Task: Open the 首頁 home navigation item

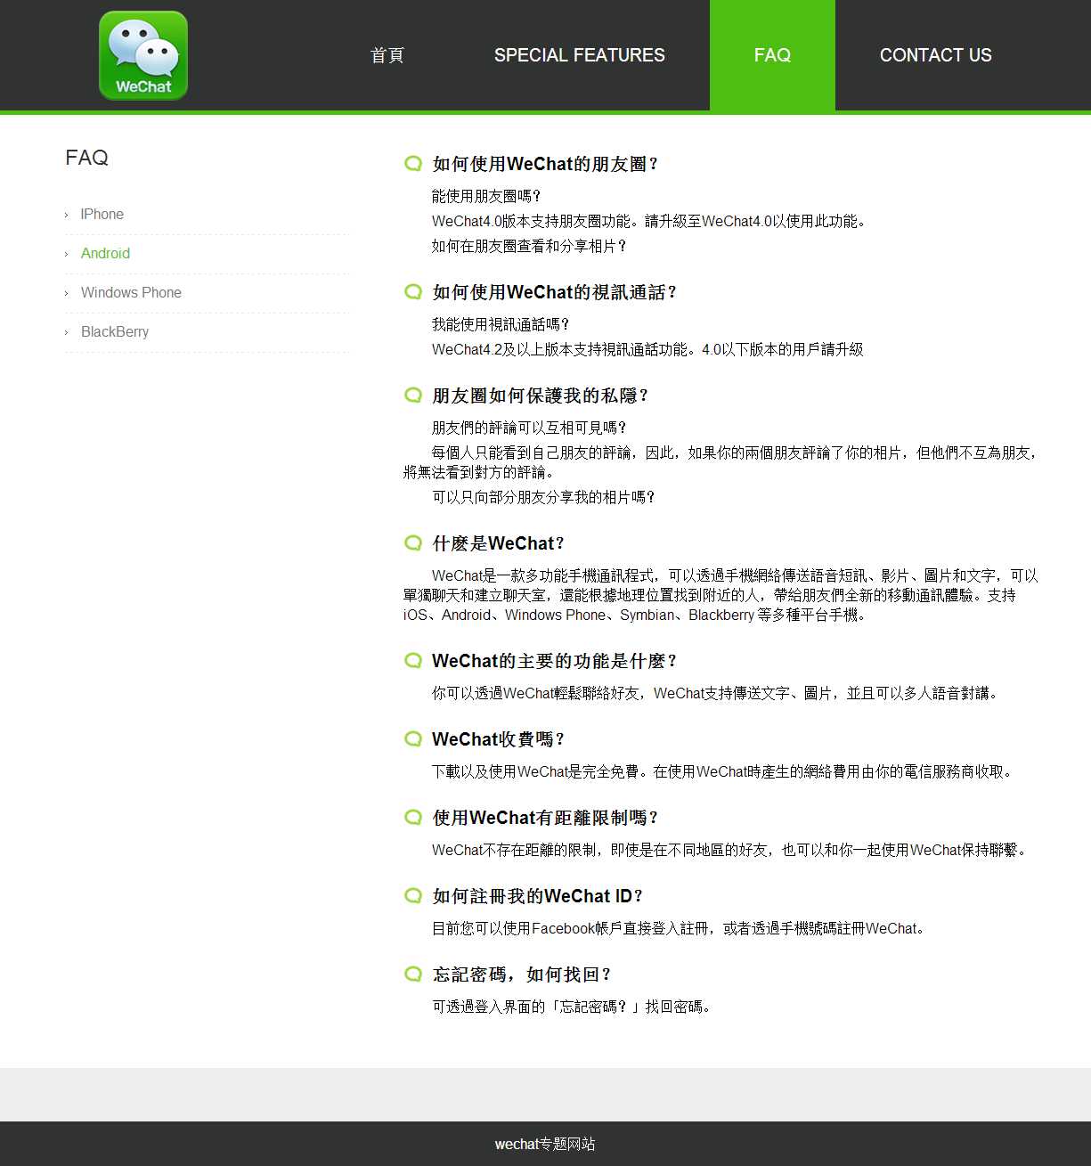Action: tap(387, 55)
